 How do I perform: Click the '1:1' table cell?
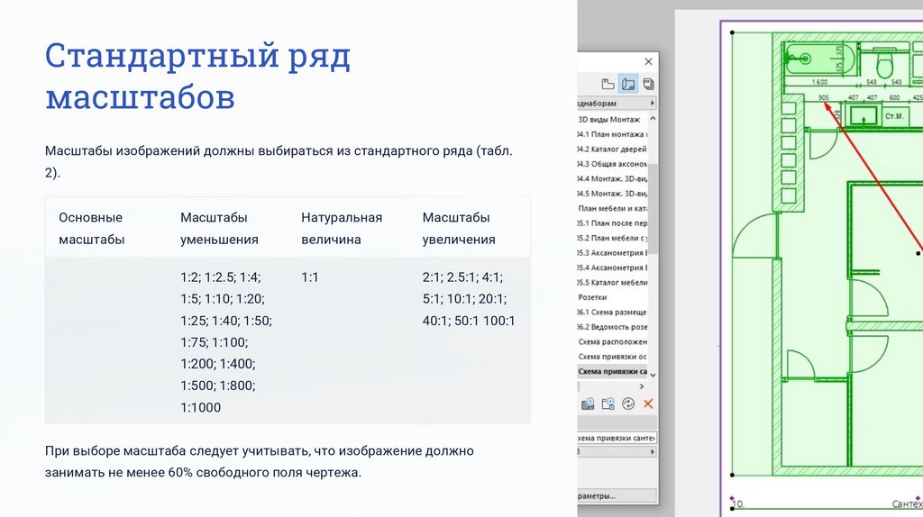[310, 277]
